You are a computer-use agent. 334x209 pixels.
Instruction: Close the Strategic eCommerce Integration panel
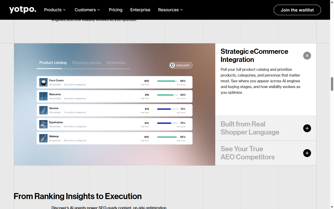tap(307, 56)
